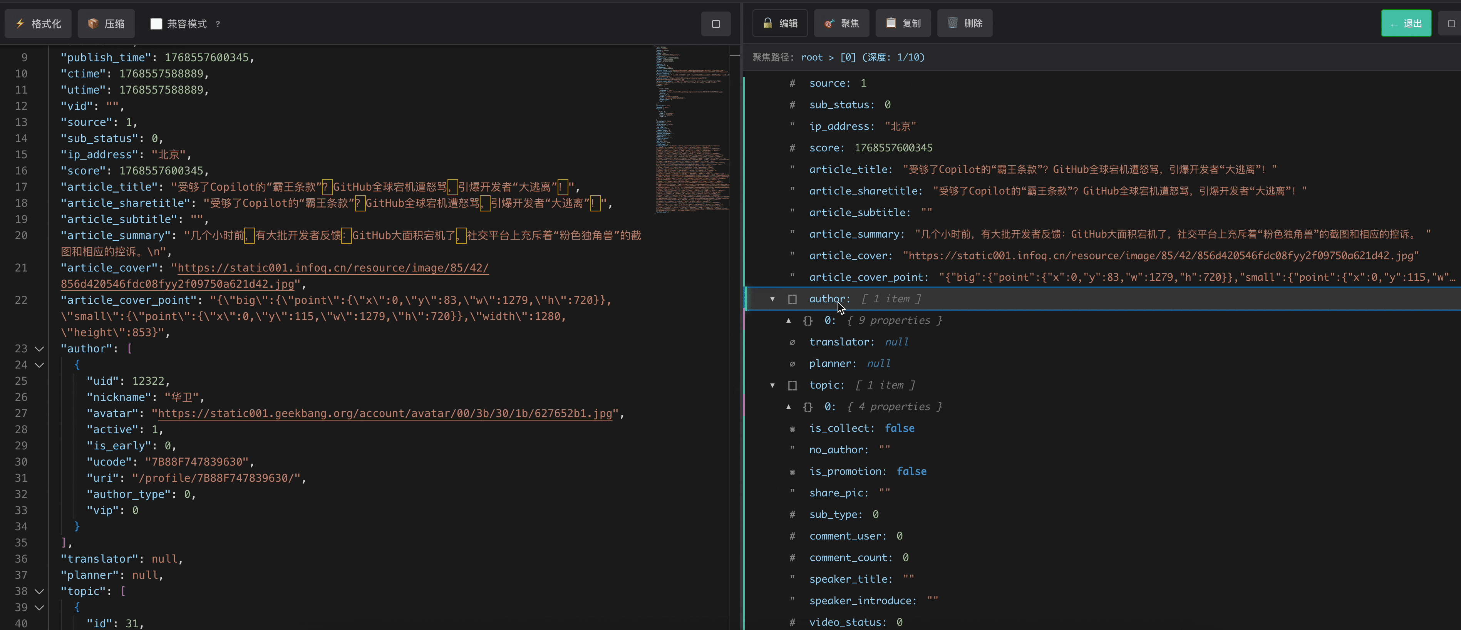Open the 兼容模式 help question mark

[x=218, y=24]
